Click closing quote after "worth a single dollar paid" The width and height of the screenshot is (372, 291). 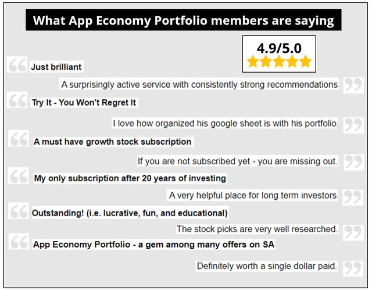point(353,267)
